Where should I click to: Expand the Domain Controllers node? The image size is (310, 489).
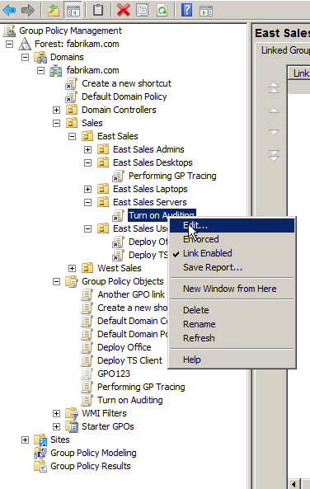(x=56, y=110)
